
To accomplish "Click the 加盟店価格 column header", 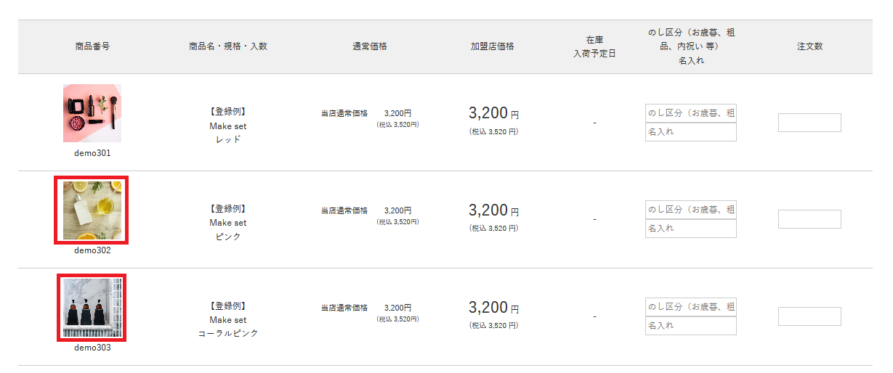I will tap(492, 46).
